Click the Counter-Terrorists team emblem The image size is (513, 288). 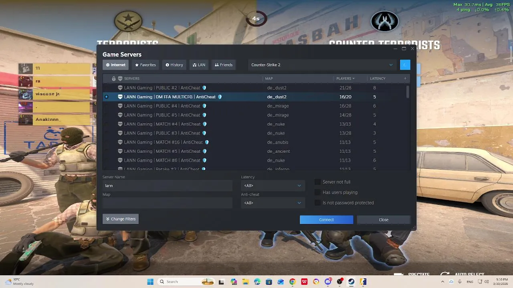384,21
